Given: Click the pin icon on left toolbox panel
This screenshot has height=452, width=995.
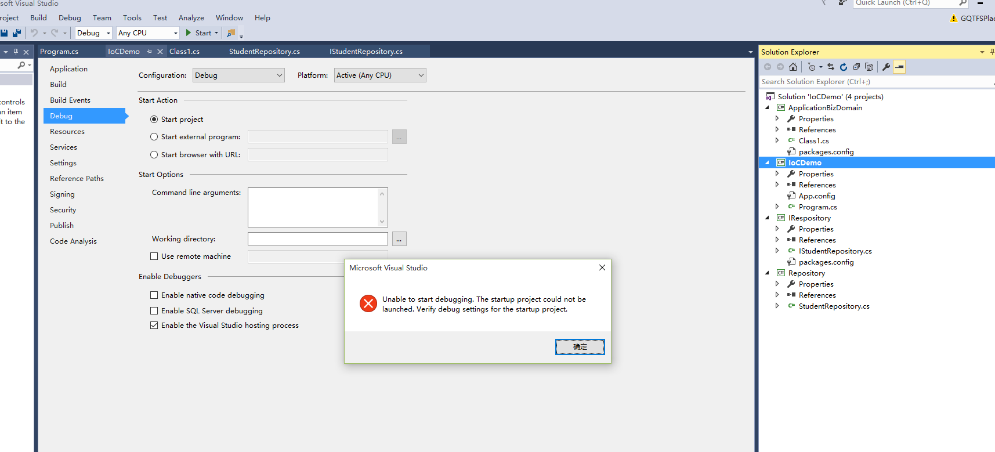Looking at the screenshot, I should [x=16, y=52].
